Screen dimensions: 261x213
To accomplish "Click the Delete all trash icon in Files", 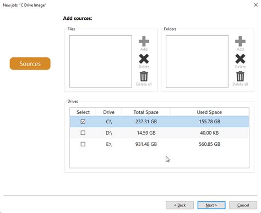I will pyautogui.click(x=144, y=77).
